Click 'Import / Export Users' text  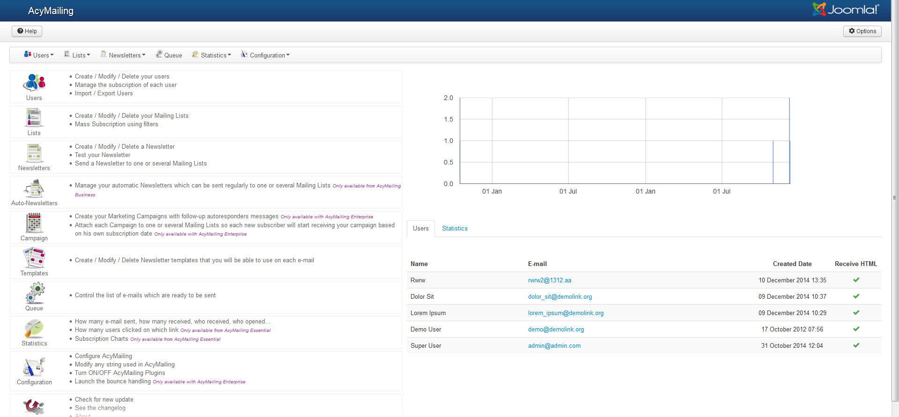103,93
